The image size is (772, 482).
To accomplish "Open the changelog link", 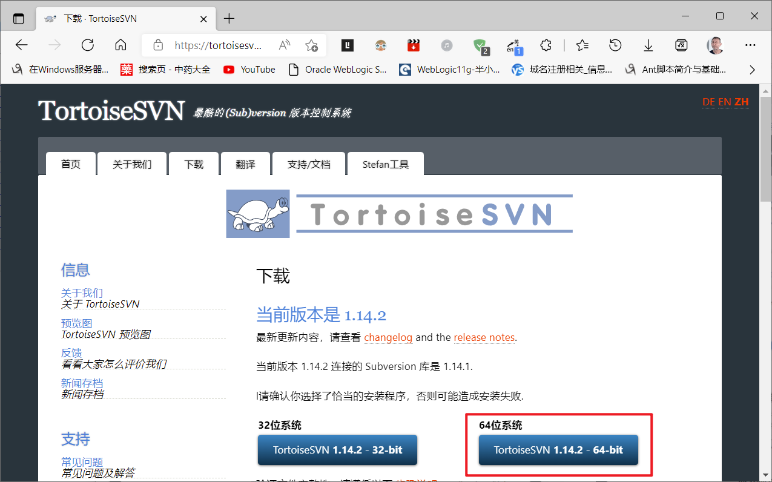I will pos(388,337).
